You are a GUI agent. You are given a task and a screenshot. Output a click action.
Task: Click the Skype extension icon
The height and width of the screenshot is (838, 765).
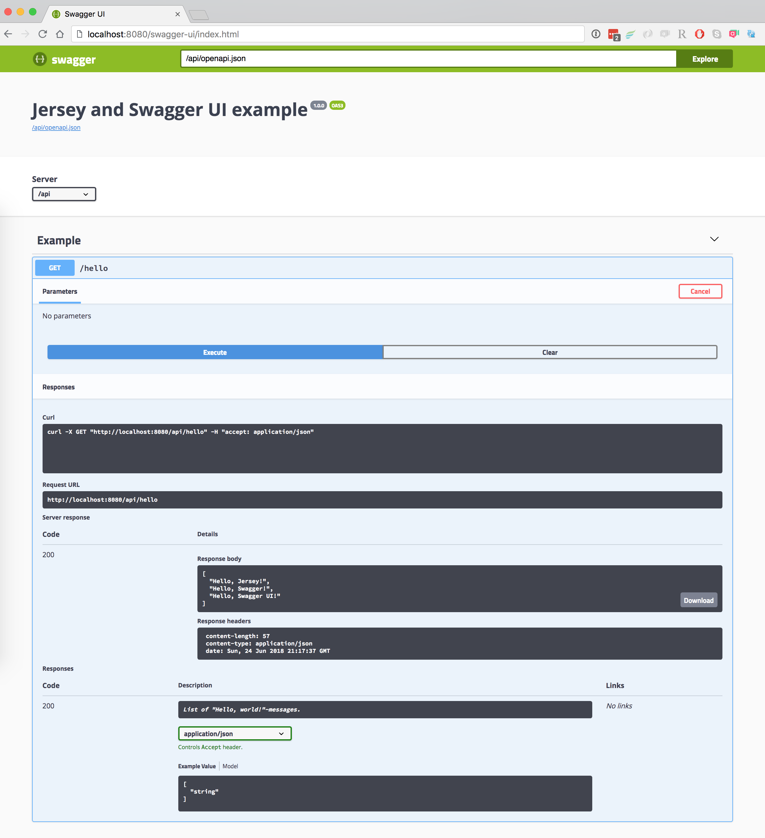[x=717, y=34]
